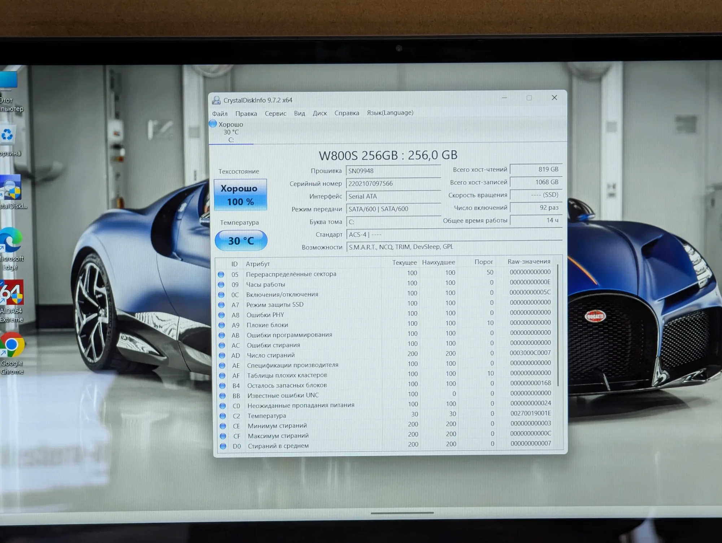722x543 pixels.
Task: Click the serial number field 2202107097566
Action: coord(393,183)
